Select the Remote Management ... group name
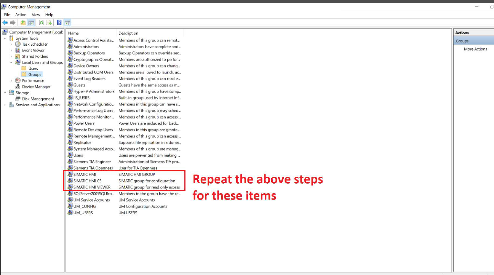The width and height of the screenshot is (494, 275). [94, 136]
